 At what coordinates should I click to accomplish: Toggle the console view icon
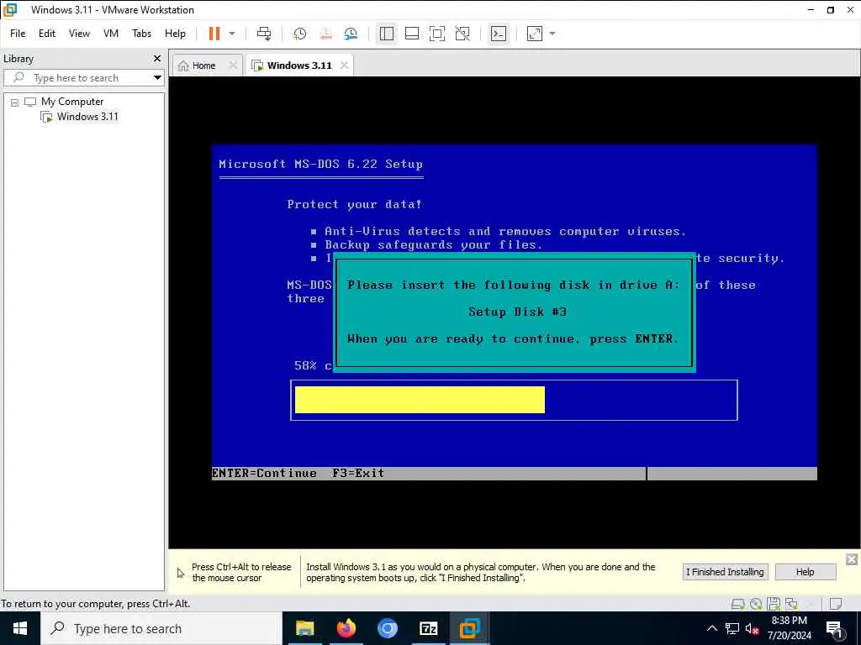coord(499,34)
